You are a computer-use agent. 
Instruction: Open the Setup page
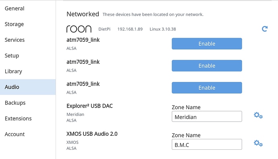click(12, 56)
